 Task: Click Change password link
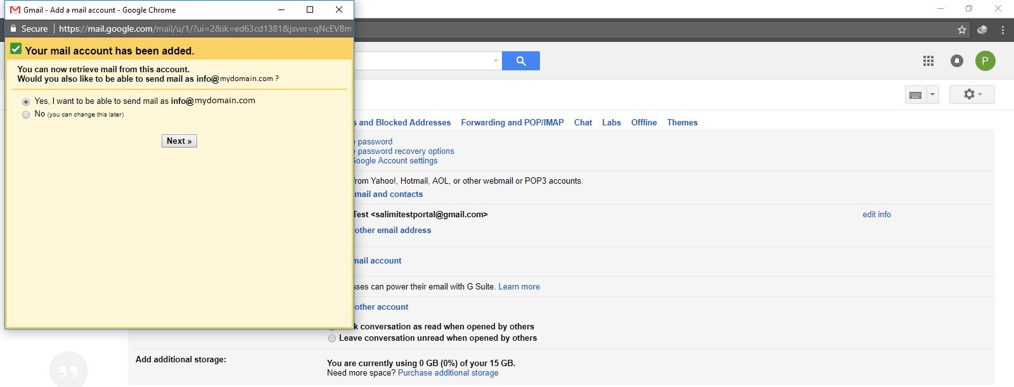pyautogui.click(x=373, y=142)
